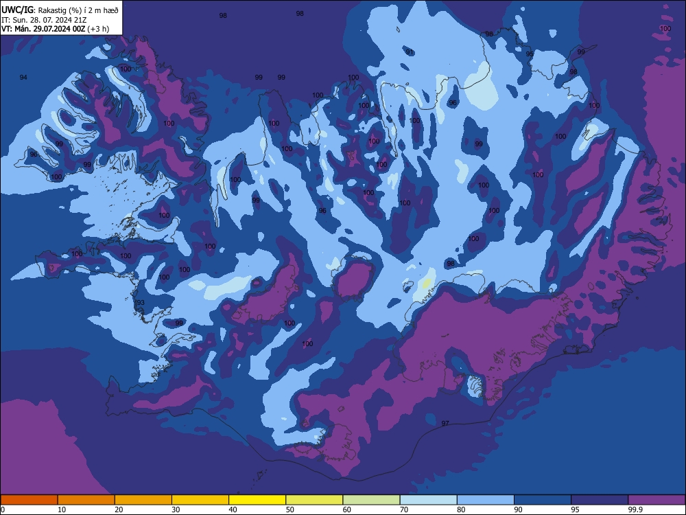Click the light blue 80–90 legend swatch
Image resolution: width=686 pixels, height=515 pixels.
click(x=486, y=500)
